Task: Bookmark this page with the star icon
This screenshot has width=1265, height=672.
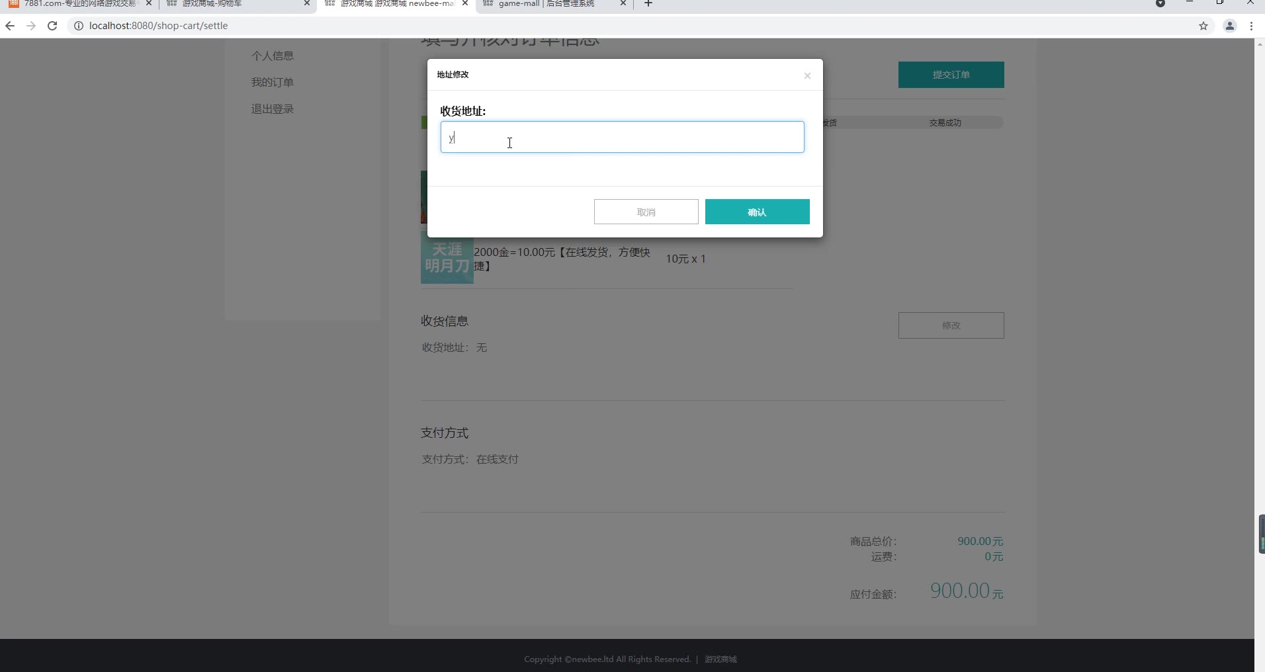Action: pyautogui.click(x=1203, y=26)
